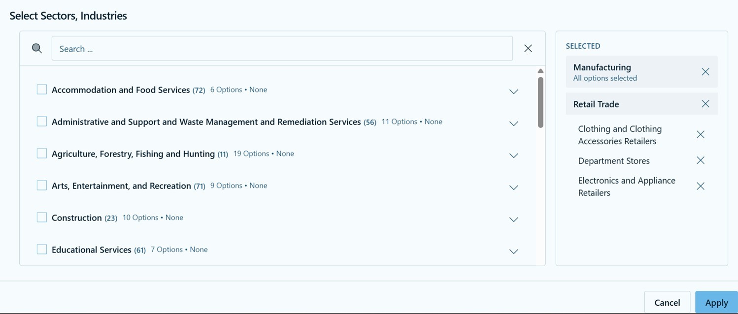Remove Clothing and Clothing Accessories Retailers
The height and width of the screenshot is (314, 738).
point(700,134)
